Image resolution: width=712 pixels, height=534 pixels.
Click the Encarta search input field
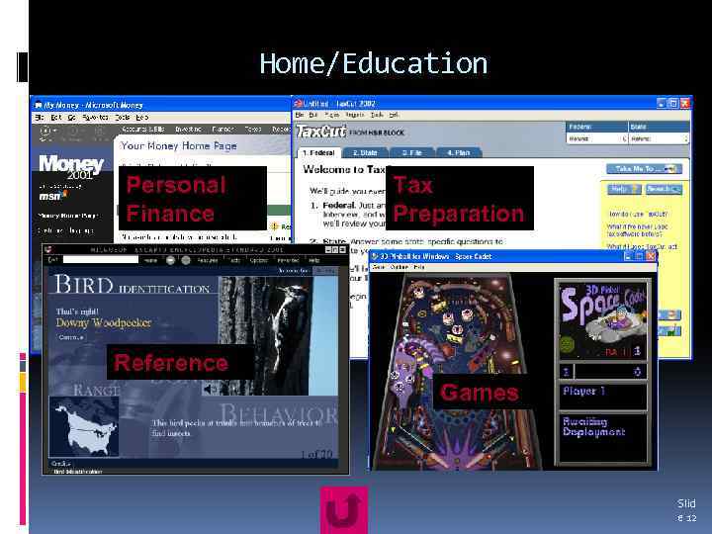coord(100,260)
